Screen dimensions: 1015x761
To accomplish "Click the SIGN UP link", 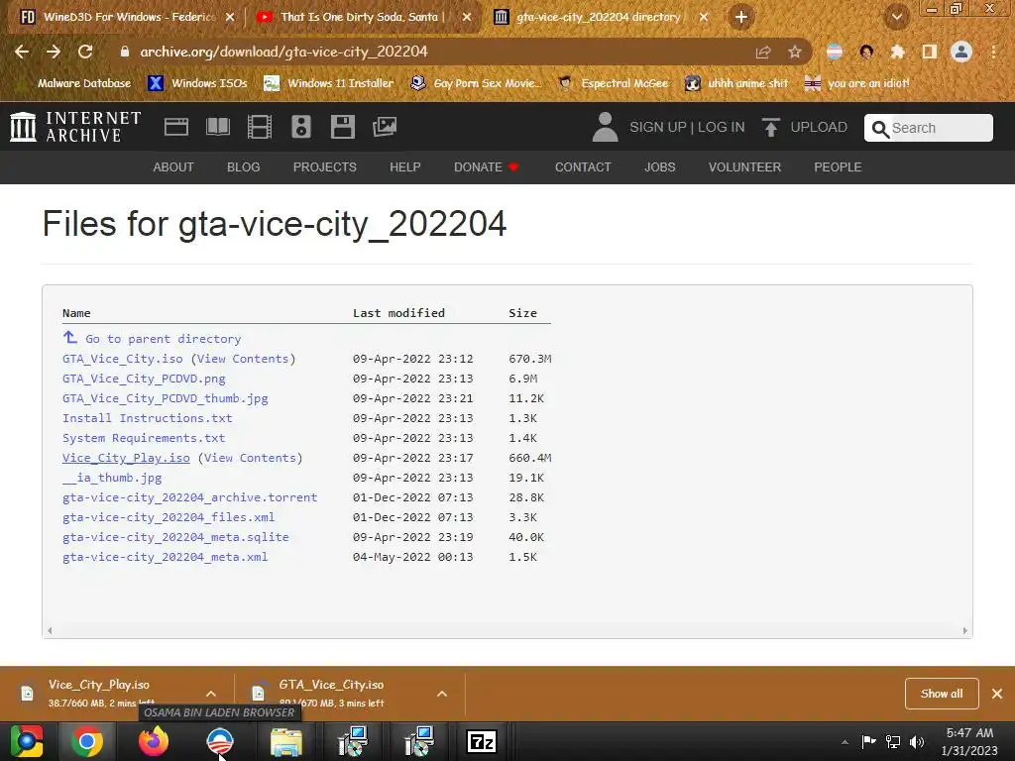I will (658, 127).
